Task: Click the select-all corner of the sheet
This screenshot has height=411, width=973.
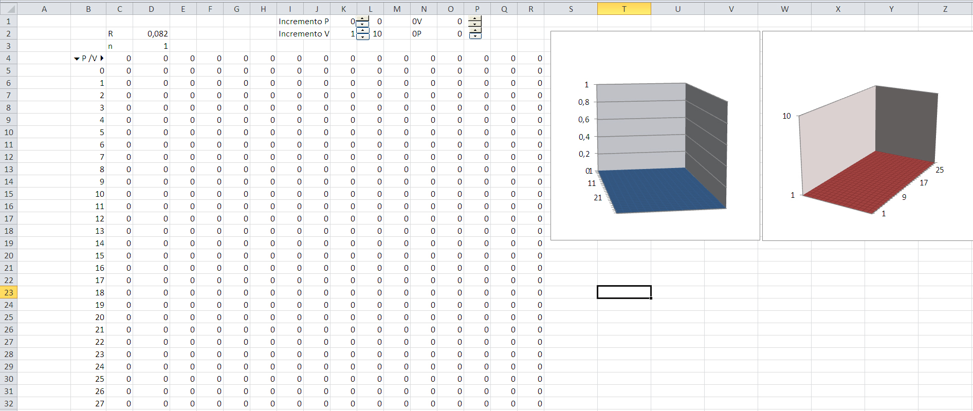Action: [9, 9]
